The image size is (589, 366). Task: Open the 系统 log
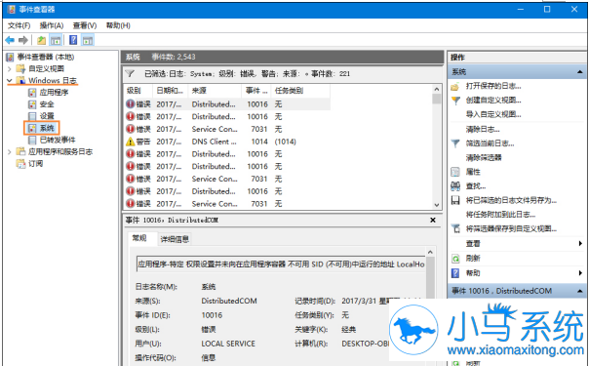[47, 128]
